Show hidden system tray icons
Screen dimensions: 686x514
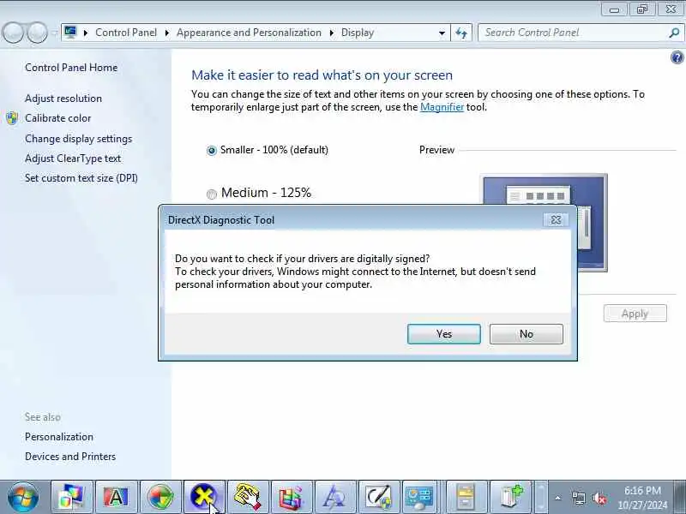[558, 498]
